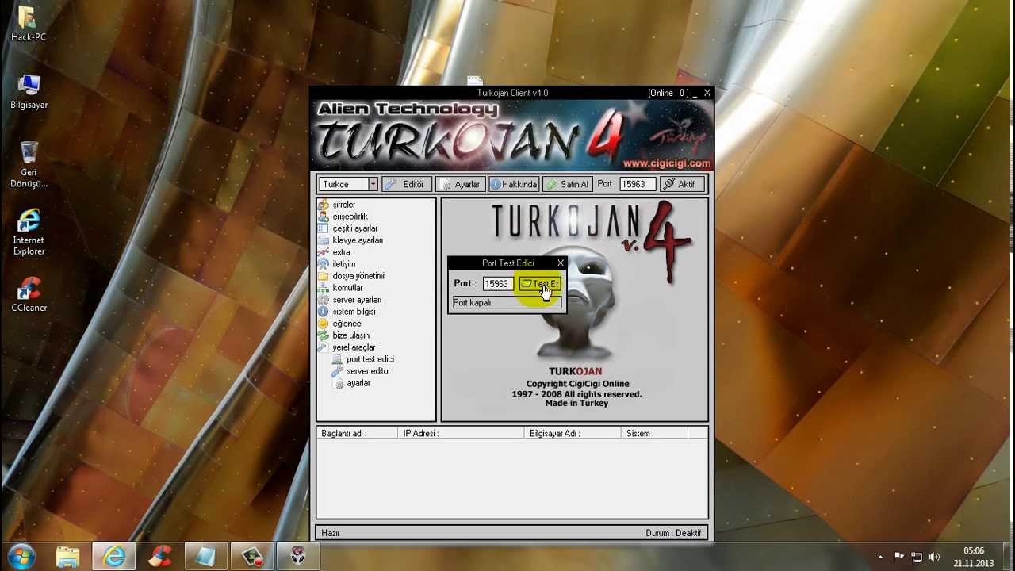Select the Geri Dönüşüm recycle bin icon
This screenshot has width=1015, height=571.
click(x=29, y=164)
